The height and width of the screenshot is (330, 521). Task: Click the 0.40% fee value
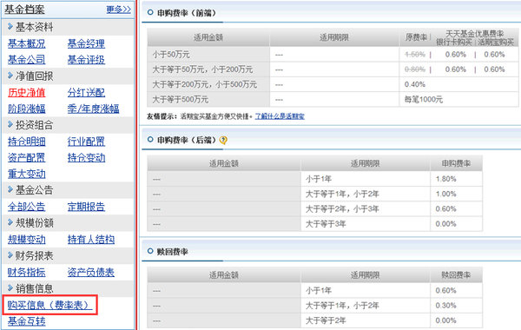tap(415, 84)
